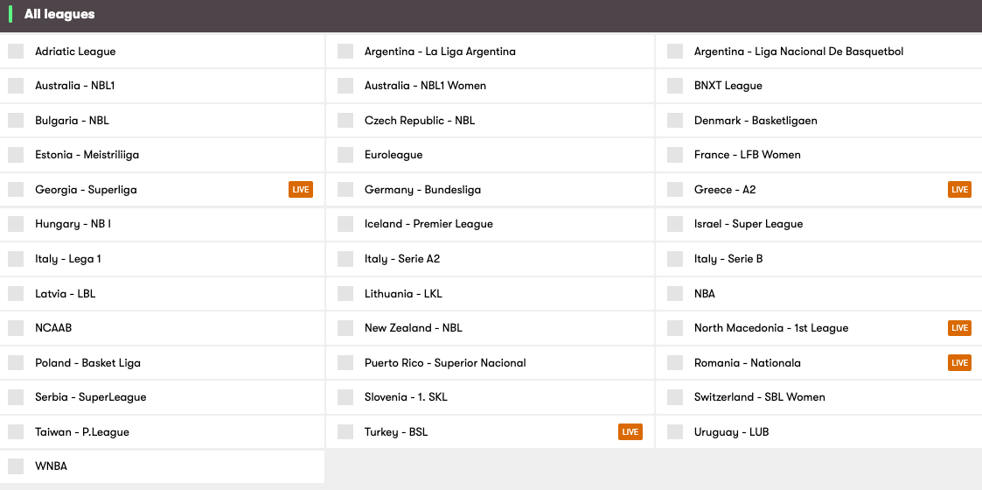Select the text 'Denmark - Basketligaen'
The height and width of the screenshot is (490, 982).
coord(756,120)
